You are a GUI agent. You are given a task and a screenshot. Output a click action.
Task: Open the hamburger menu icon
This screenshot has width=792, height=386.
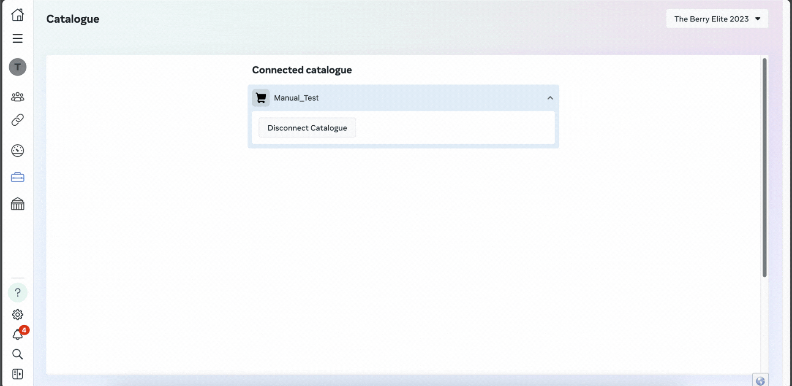point(17,38)
